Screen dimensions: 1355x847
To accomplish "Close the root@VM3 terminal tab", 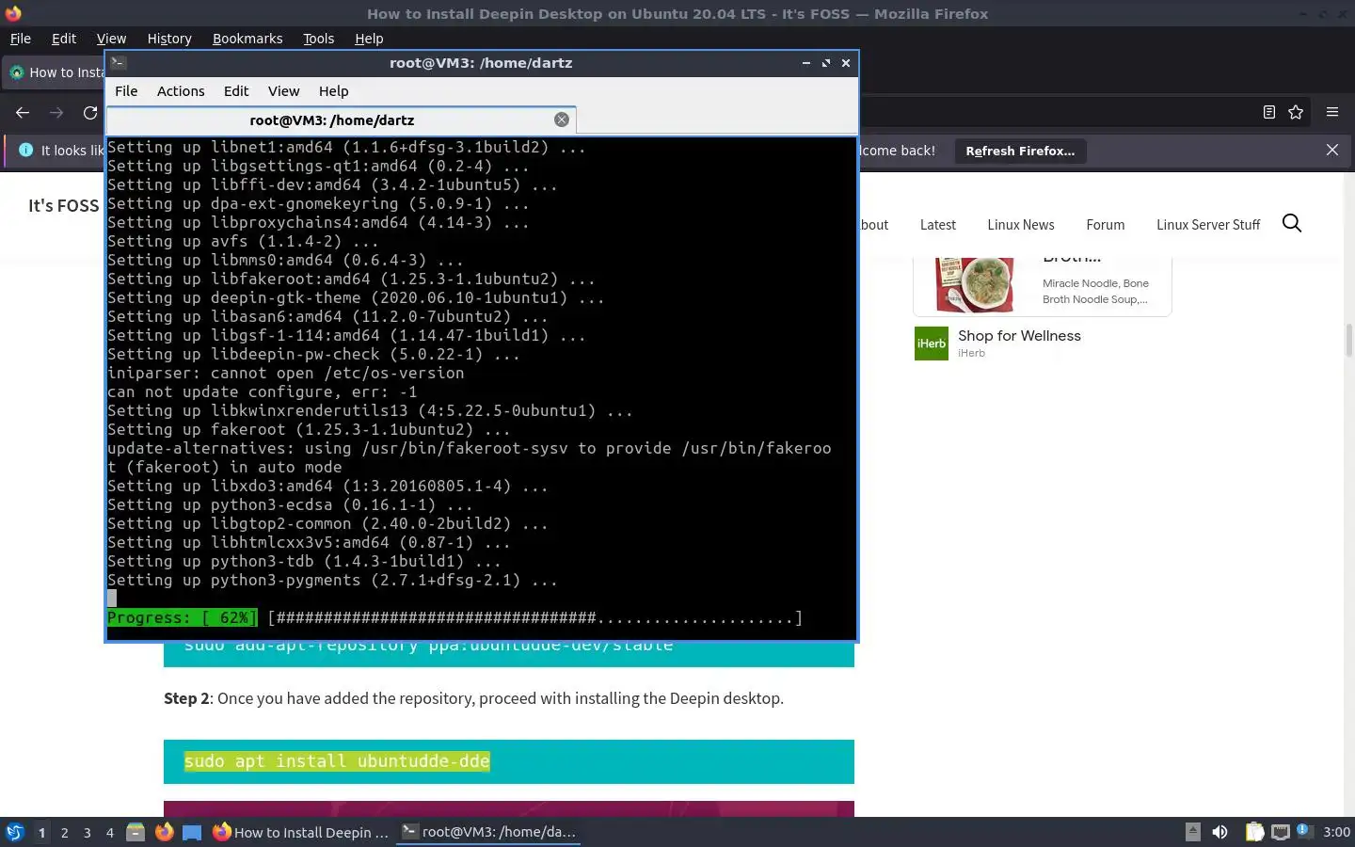I will click(x=562, y=120).
